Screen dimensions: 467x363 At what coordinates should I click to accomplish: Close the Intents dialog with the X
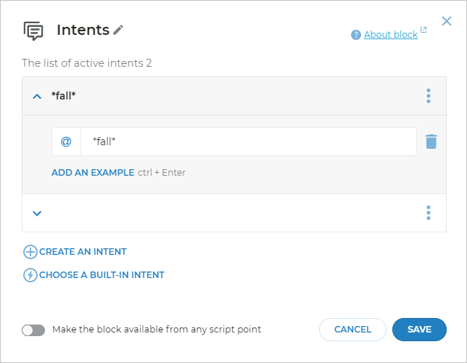pos(447,22)
